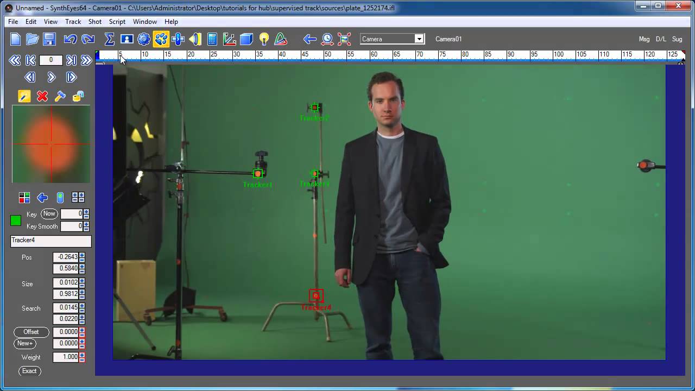Open the green tracker color swatch
The image size is (695, 391).
click(16, 220)
